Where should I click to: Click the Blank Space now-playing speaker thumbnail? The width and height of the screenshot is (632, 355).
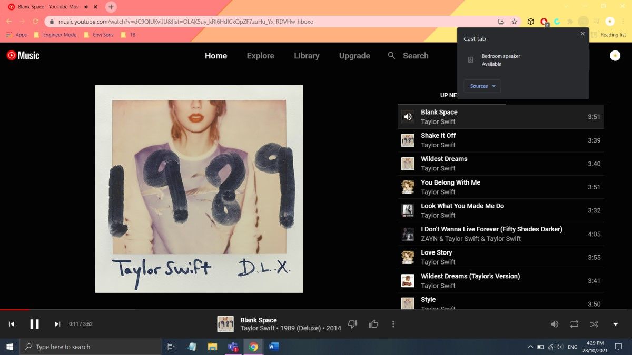tap(408, 117)
